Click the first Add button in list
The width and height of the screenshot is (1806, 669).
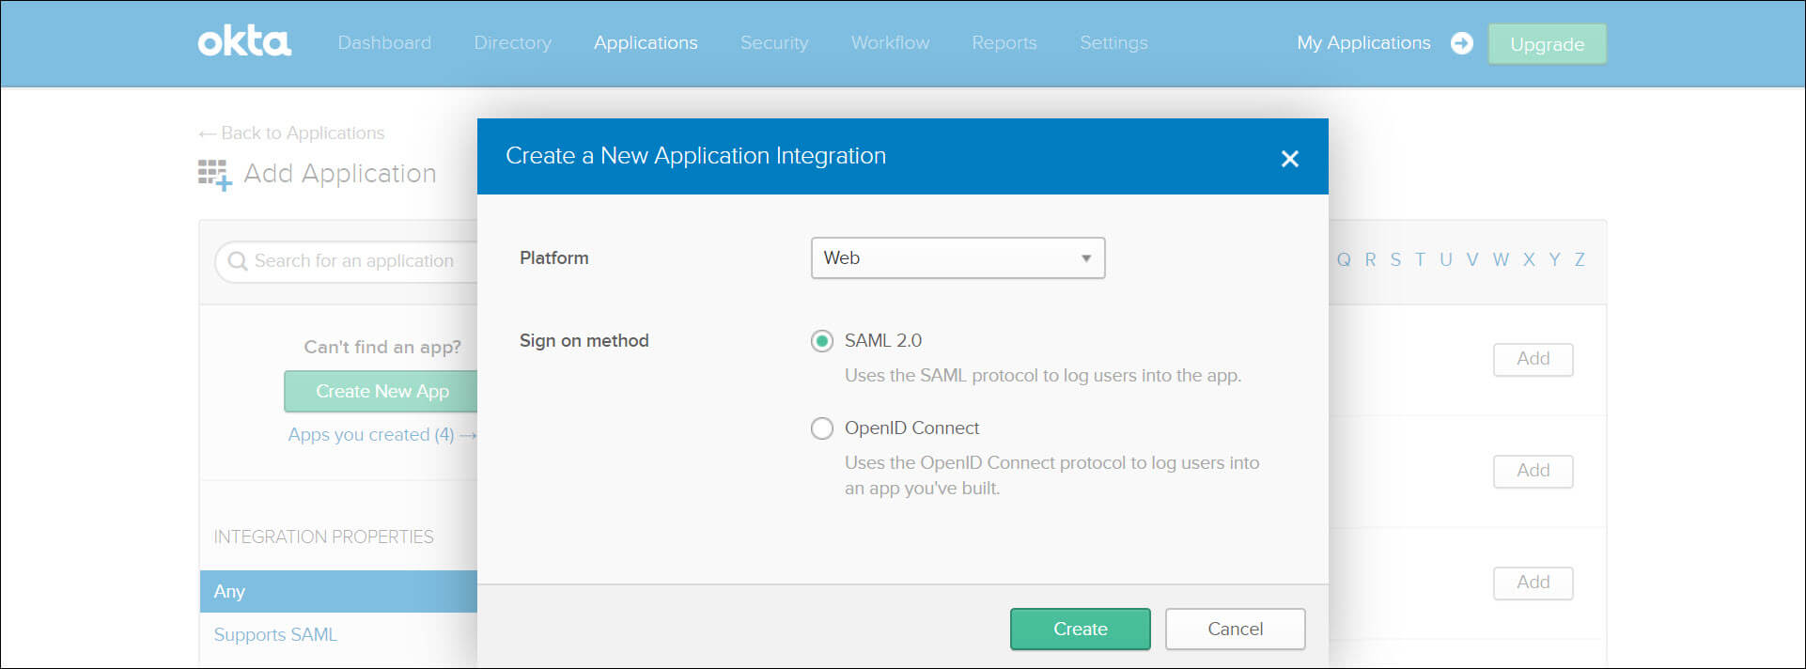pyautogui.click(x=1533, y=359)
